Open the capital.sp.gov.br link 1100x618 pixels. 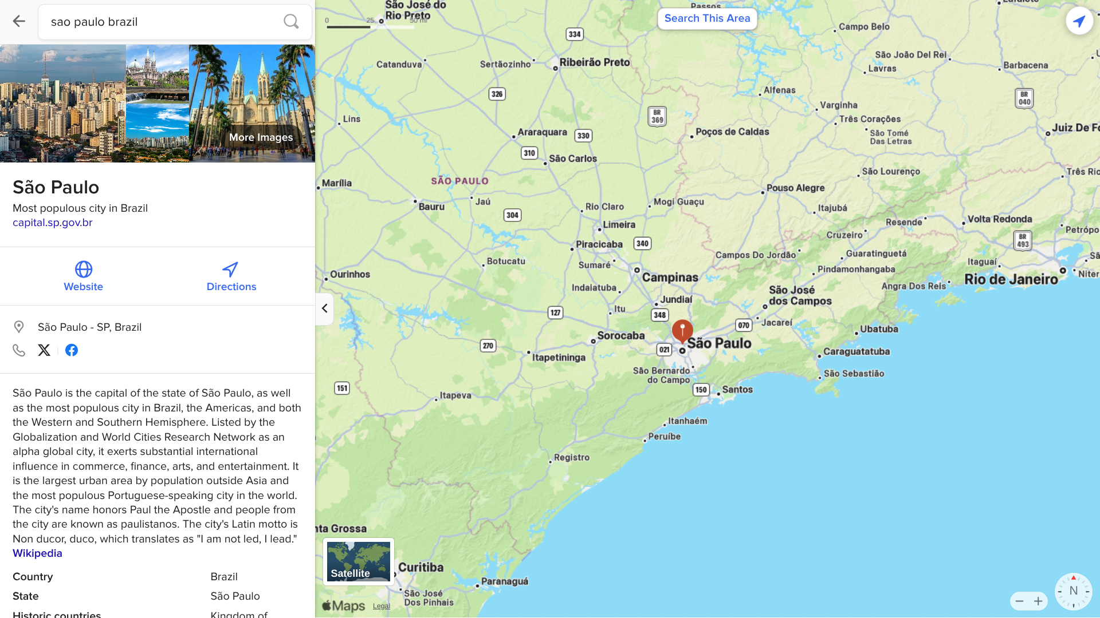click(x=53, y=223)
